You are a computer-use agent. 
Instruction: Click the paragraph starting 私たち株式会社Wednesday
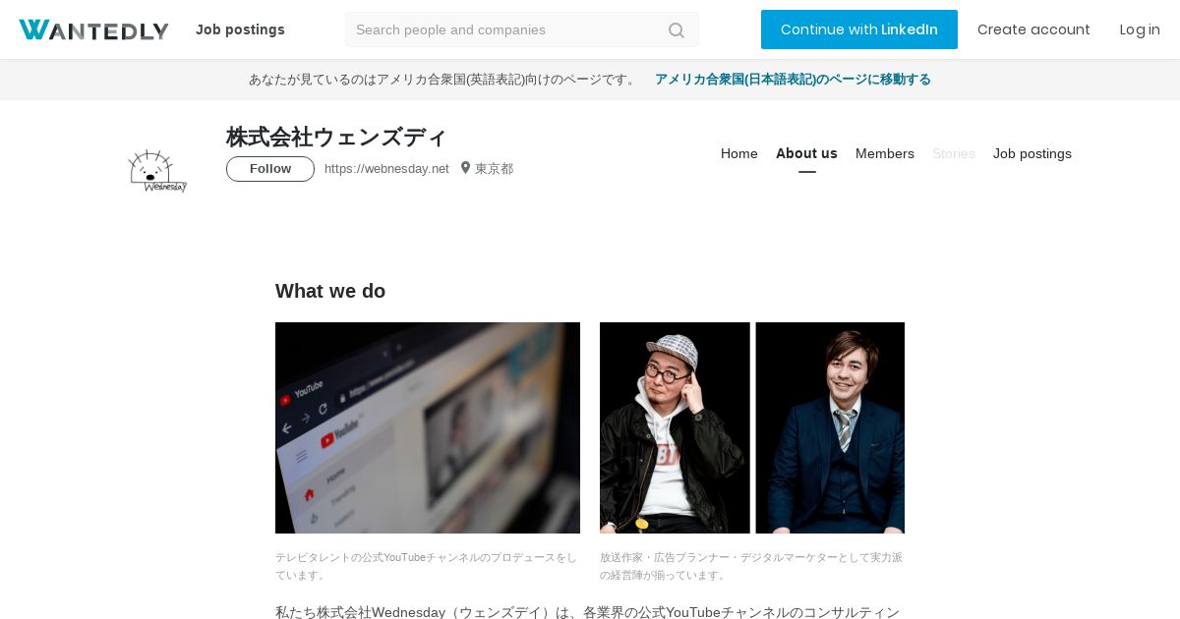588,611
